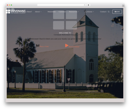Maximize the window with green button
130x110 pixels.
coord(11,5)
